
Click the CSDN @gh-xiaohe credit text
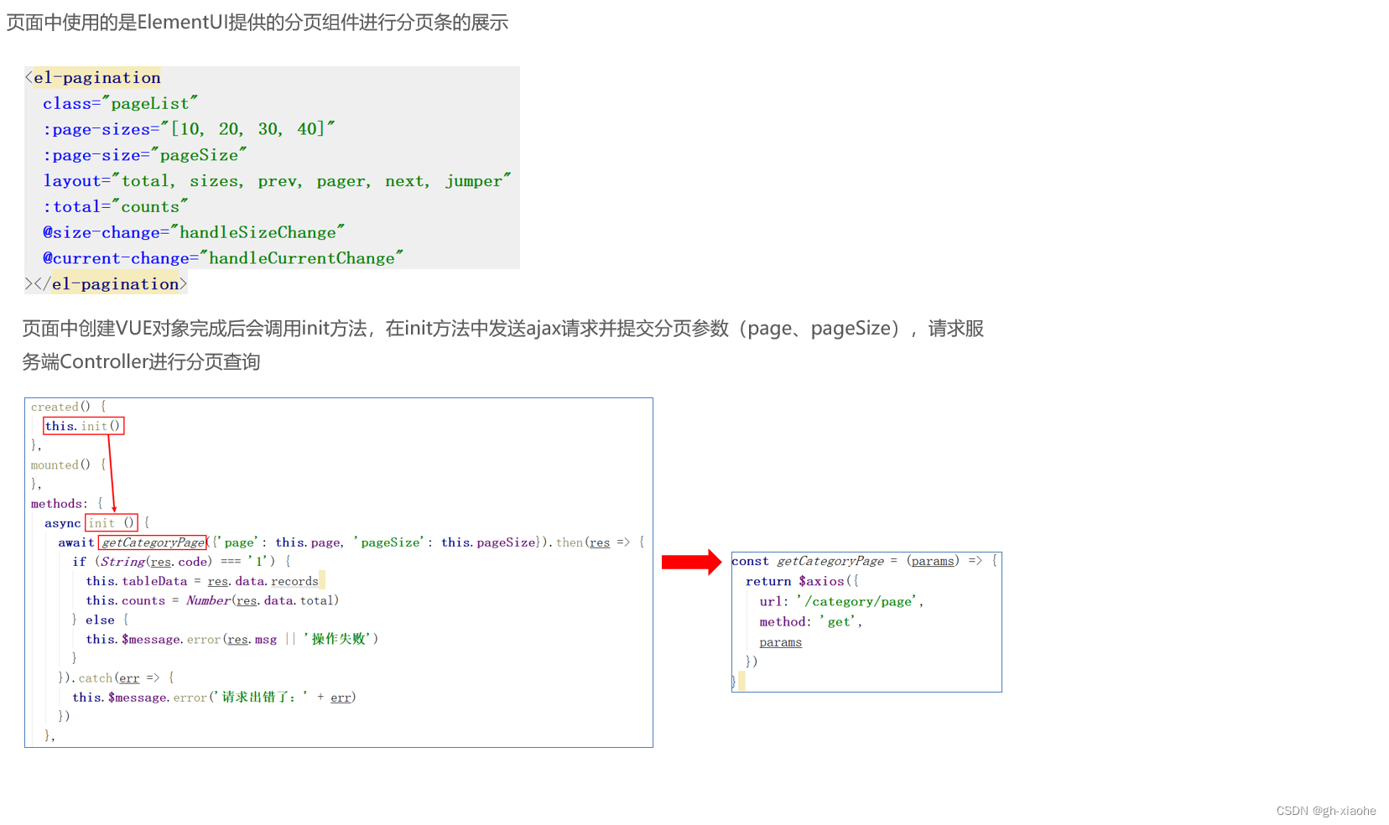click(x=1326, y=811)
